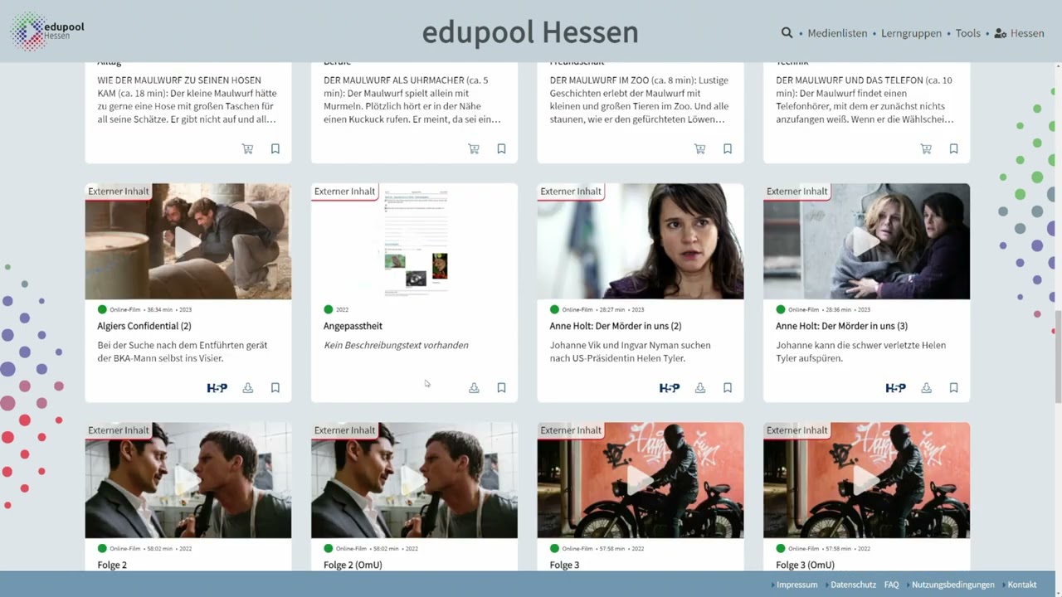Screen dimensions: 1062x597
Task: Bookmark the Maulwurf Hosen item
Action: [x=275, y=149]
